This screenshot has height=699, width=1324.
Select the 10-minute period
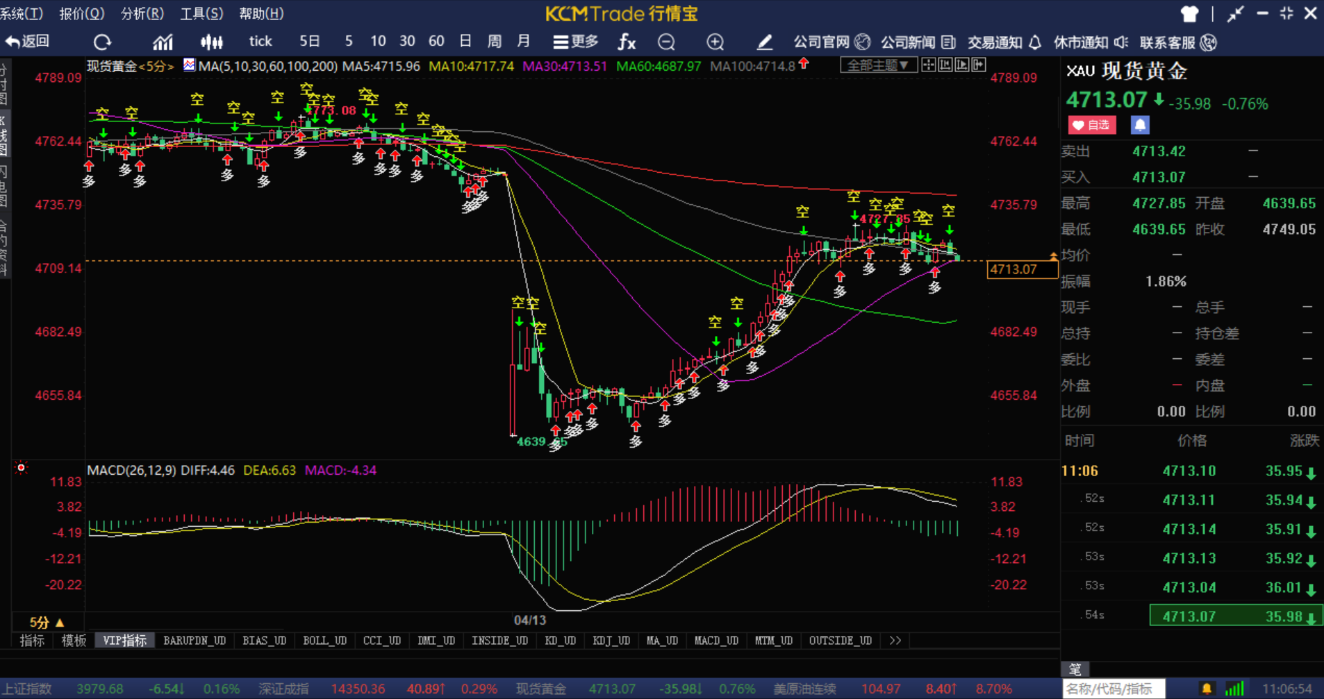378,42
